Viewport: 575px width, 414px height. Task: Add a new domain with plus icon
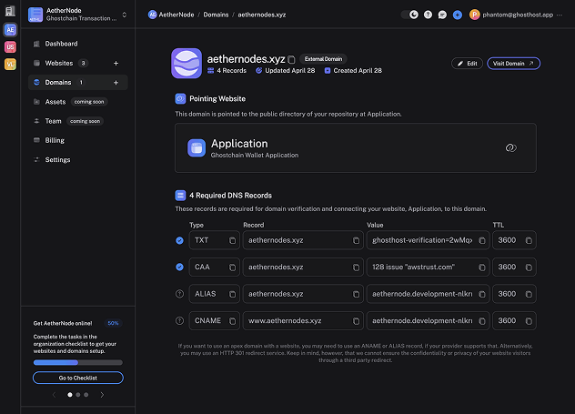coord(116,83)
